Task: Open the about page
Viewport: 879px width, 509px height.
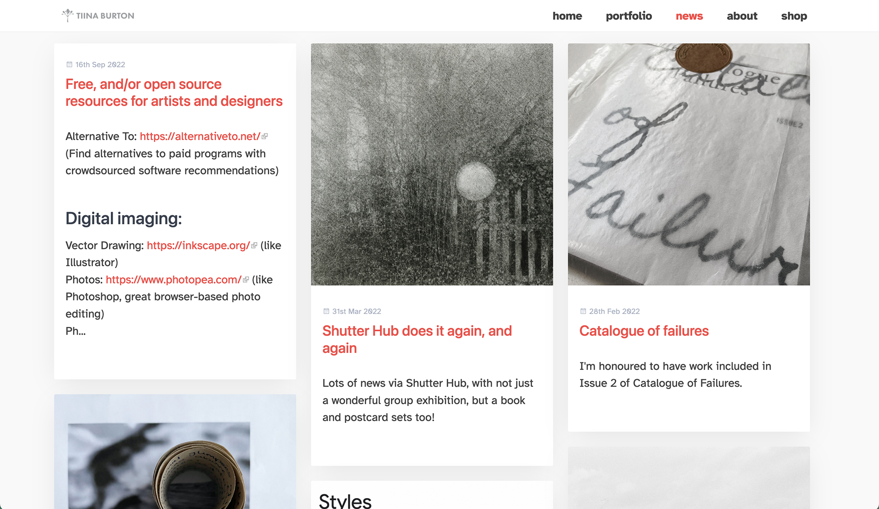Action: pos(742,16)
